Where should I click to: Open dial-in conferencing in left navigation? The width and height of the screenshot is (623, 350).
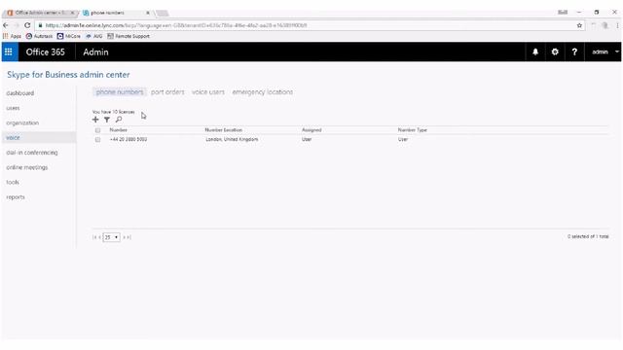(32, 153)
